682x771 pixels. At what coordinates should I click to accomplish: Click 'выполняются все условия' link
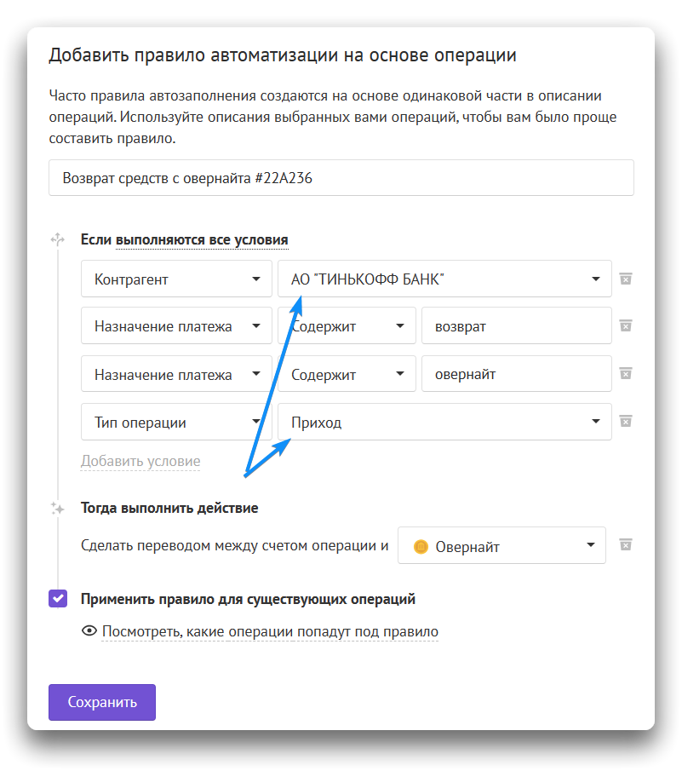[x=202, y=240]
